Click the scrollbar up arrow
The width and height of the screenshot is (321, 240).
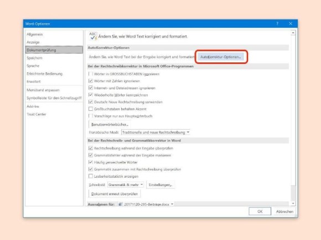click(293, 33)
